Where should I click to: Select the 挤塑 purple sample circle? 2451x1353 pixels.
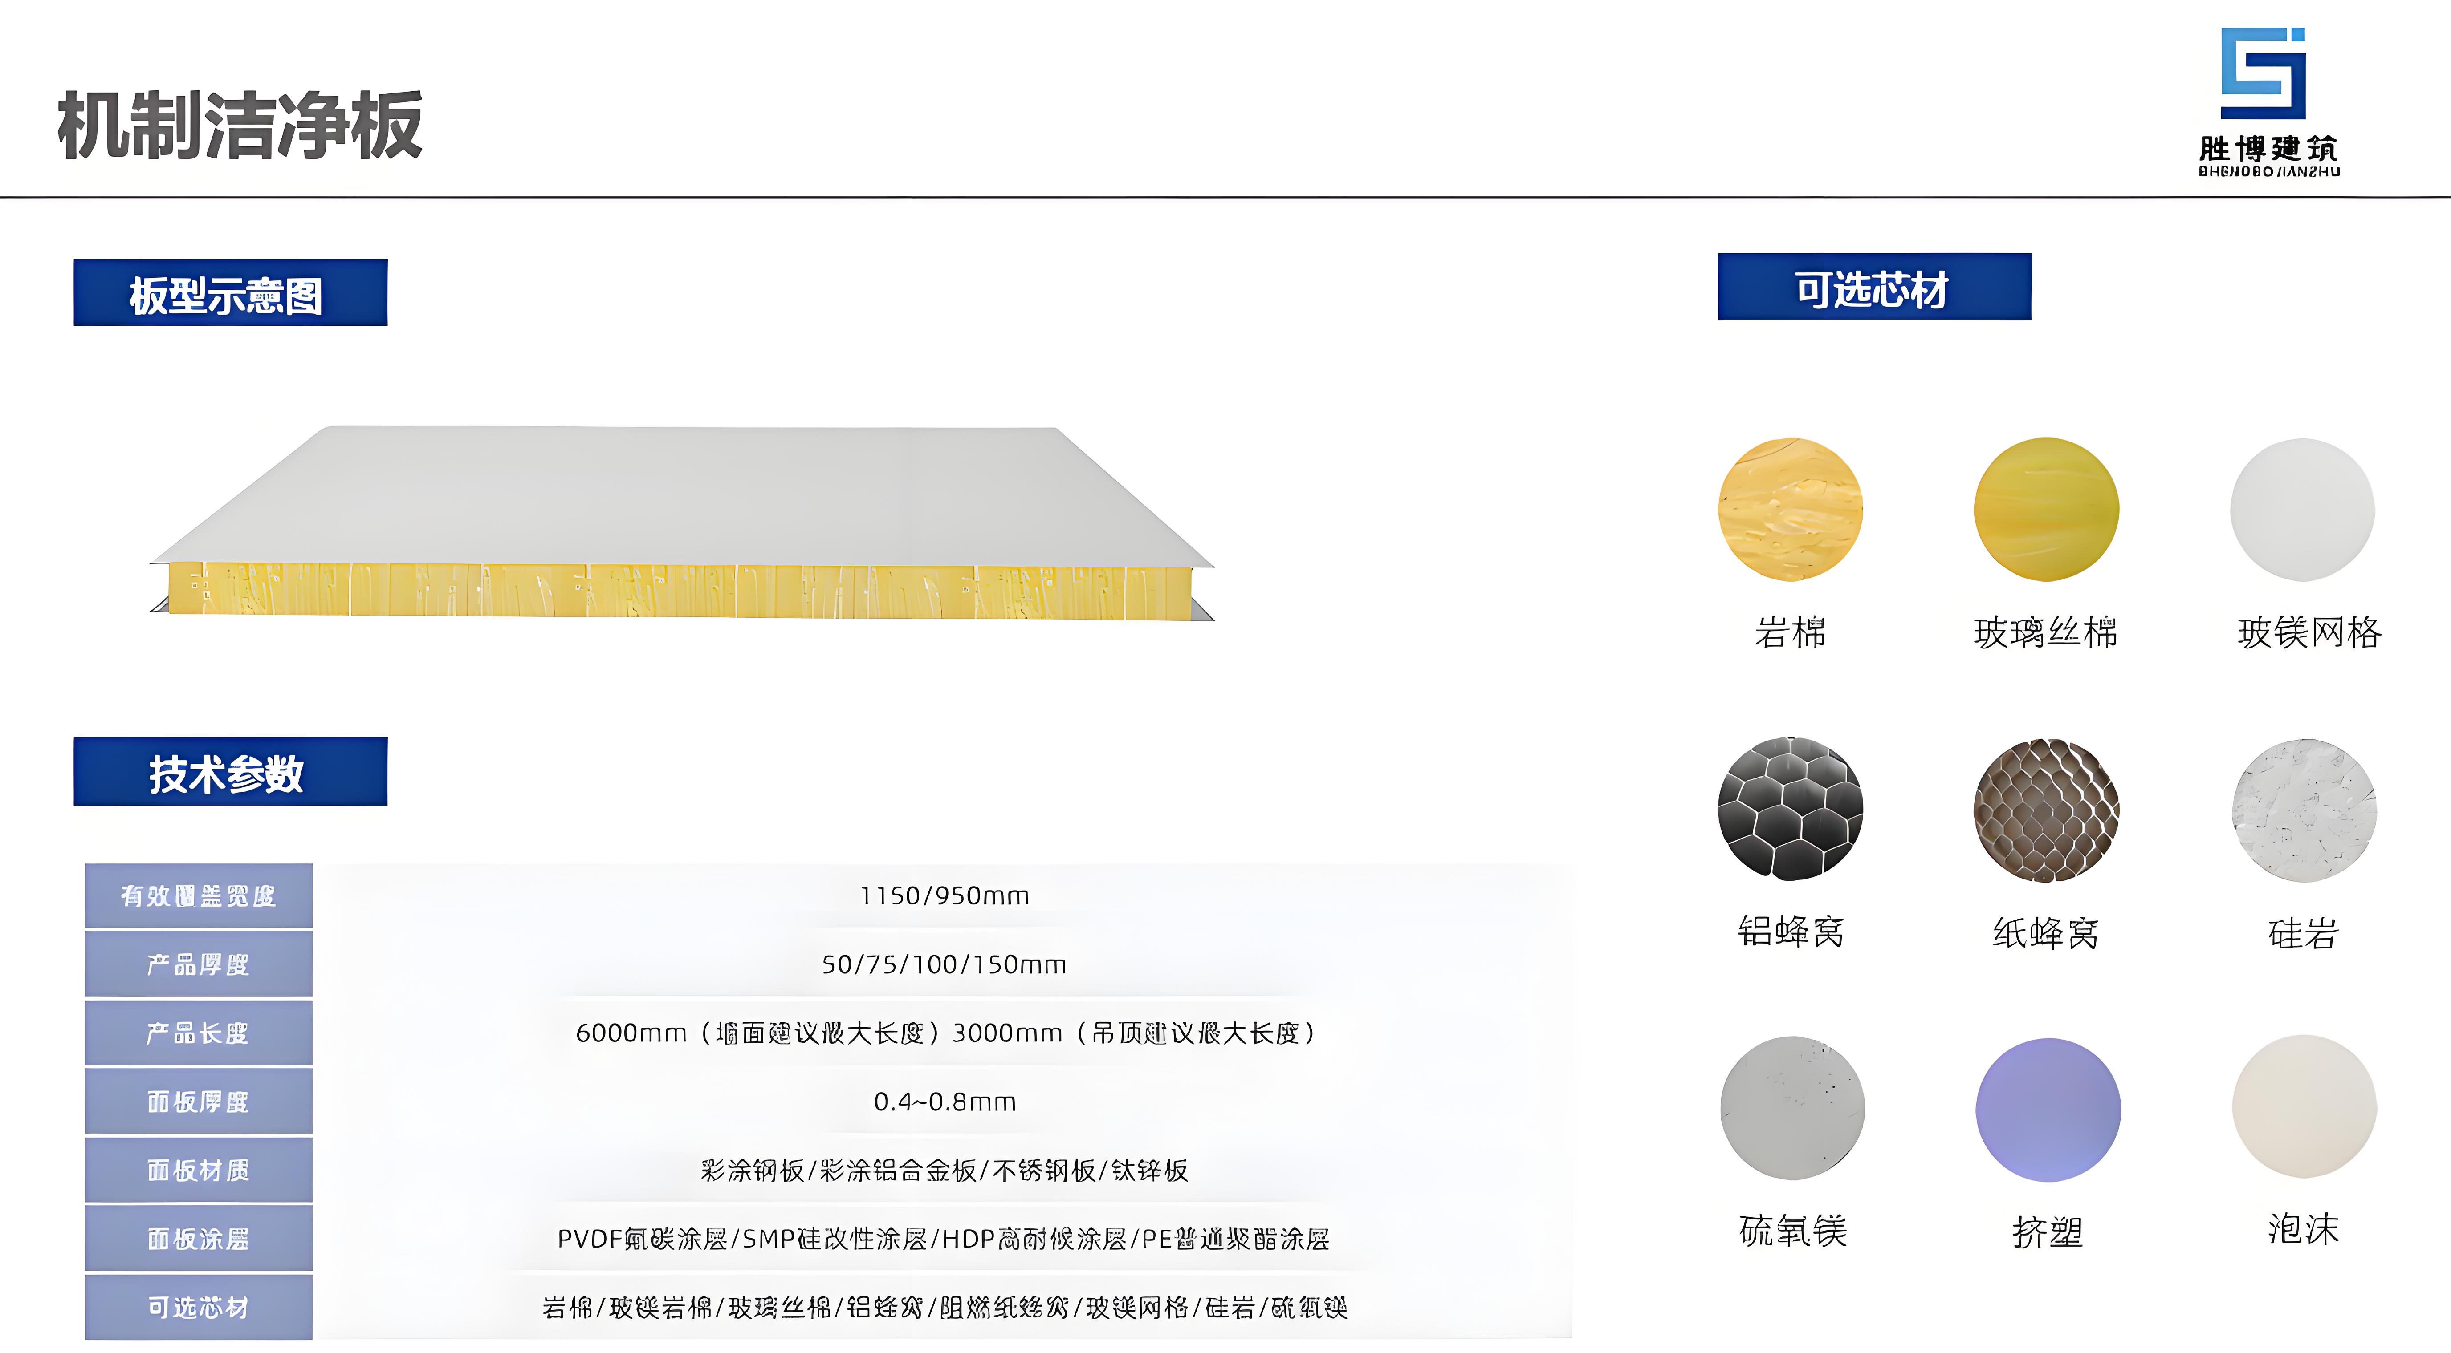point(2048,1110)
